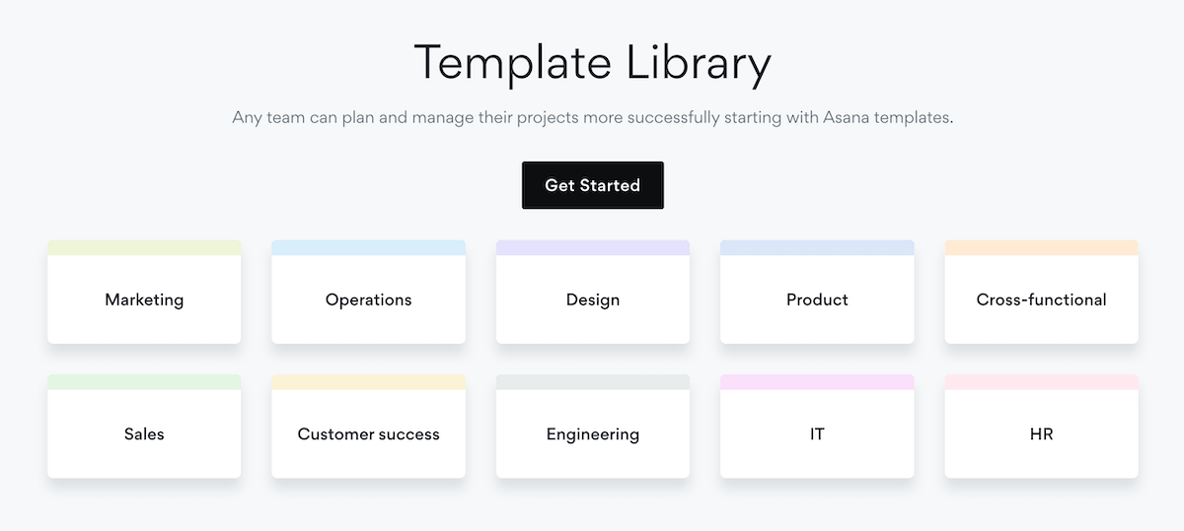Click light blue strip above Operations

(368, 247)
